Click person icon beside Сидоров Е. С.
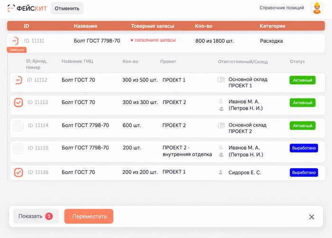332x238 pixels. coord(221,172)
